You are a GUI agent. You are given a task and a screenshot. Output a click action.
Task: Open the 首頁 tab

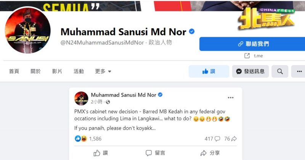(x=14, y=71)
